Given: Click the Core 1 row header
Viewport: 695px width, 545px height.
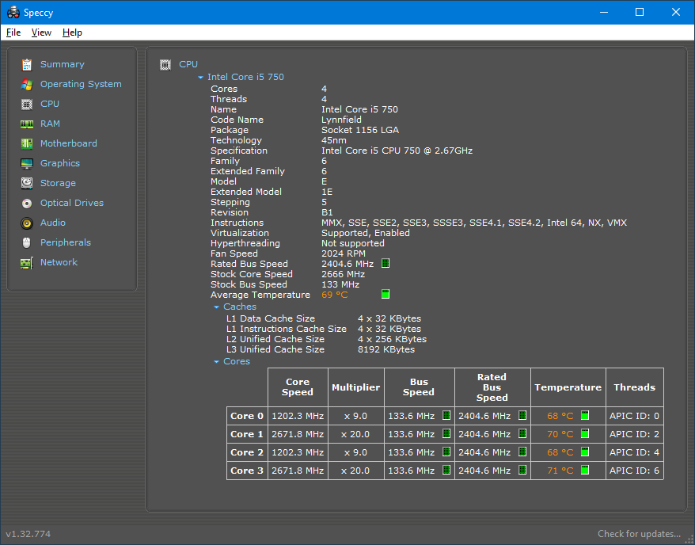Looking at the screenshot, I should 247,434.
